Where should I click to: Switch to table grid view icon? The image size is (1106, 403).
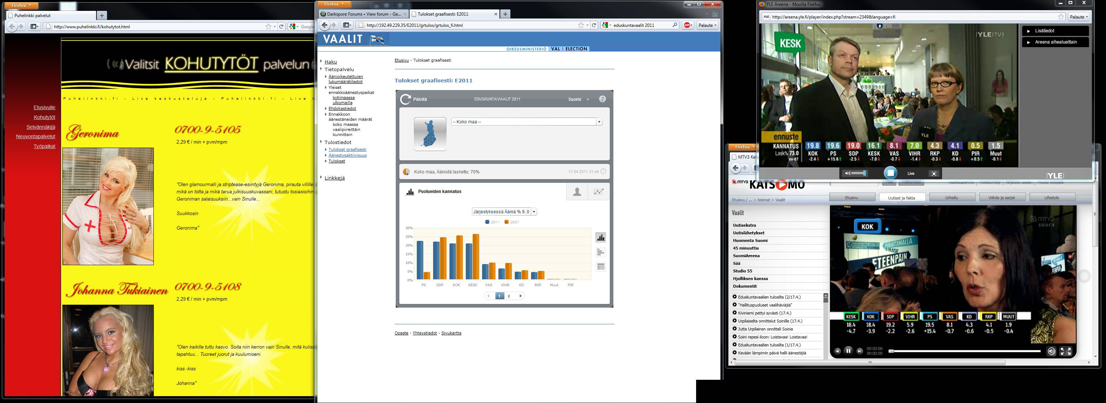601,267
